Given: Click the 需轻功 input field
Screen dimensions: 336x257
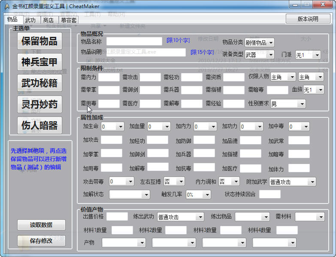Looking at the screenshot, I should (192, 77).
